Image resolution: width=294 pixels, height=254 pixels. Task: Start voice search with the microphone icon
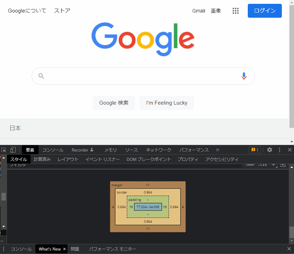244,76
